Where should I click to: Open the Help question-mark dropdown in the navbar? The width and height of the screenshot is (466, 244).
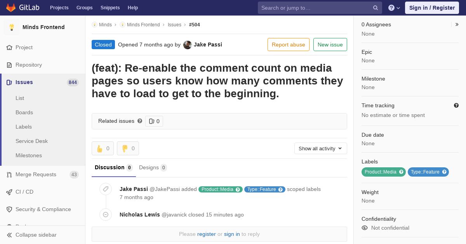click(x=394, y=8)
